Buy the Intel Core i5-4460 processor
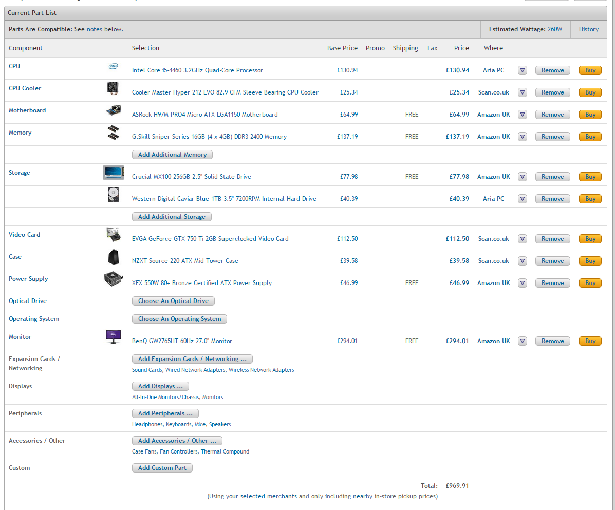The width and height of the screenshot is (615, 510). (590, 70)
